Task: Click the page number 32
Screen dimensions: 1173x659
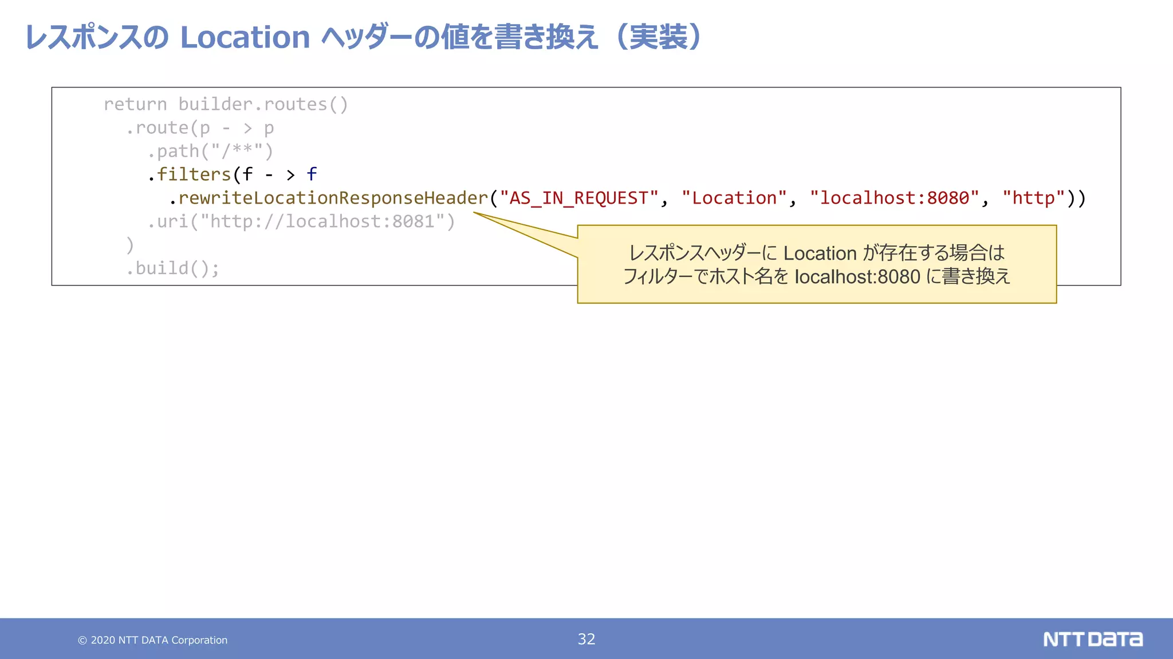Action: tap(586, 639)
